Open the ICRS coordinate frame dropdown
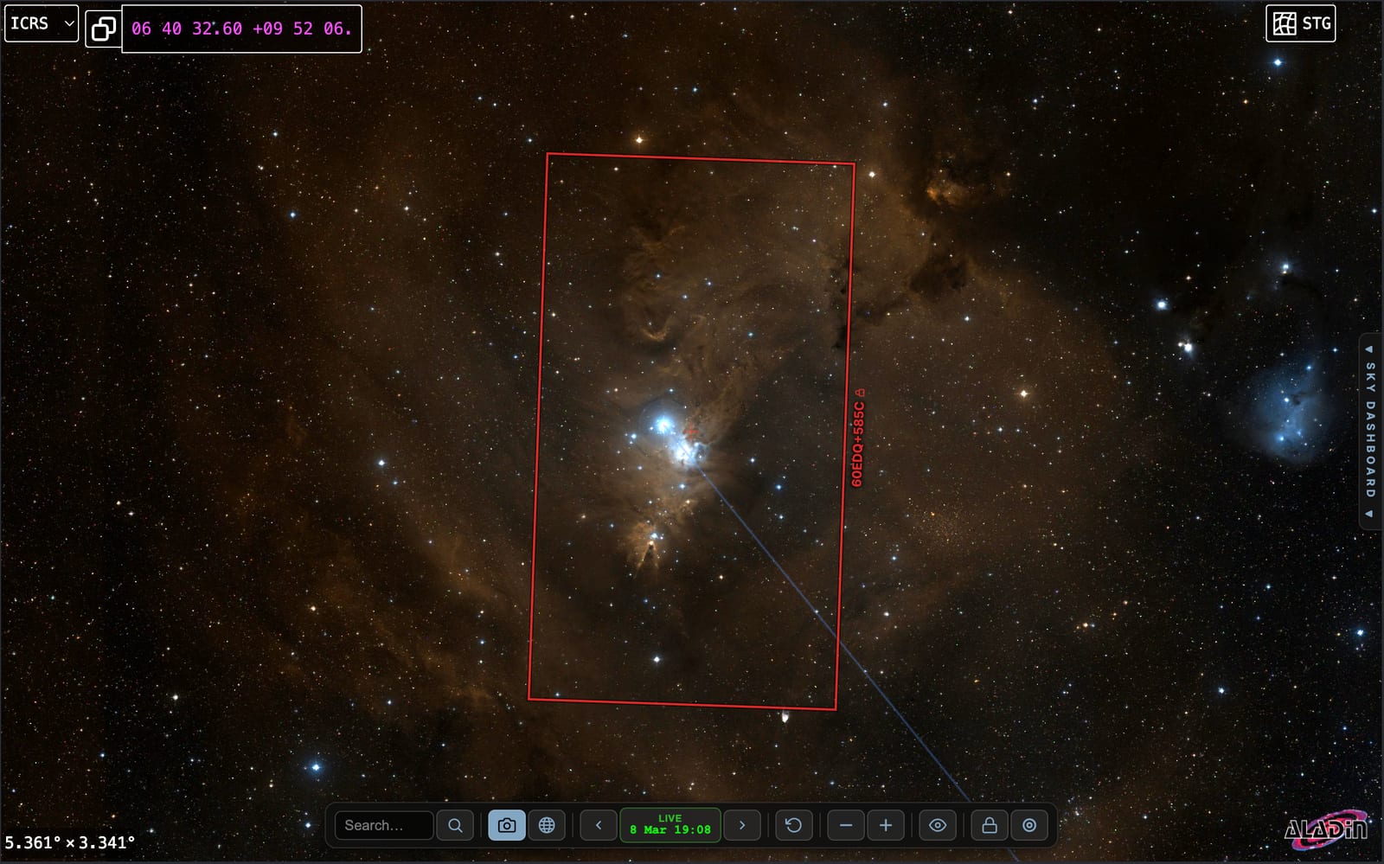The image size is (1384, 864). 42,23
